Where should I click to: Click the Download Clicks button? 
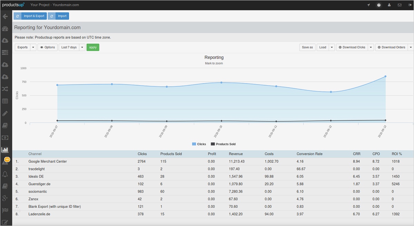click(352, 47)
